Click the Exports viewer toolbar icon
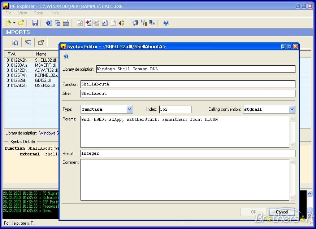316x229 pixels. click(x=79, y=22)
